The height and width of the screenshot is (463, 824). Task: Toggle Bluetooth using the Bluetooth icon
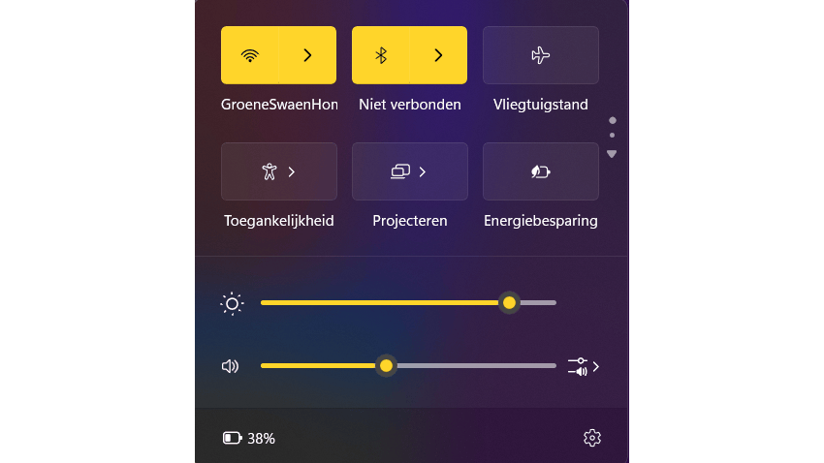click(381, 55)
